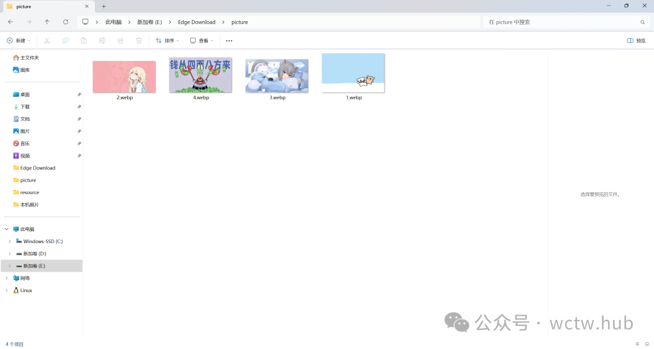654x349 pixels.
Task: Click the Delete (trash) icon in the toolbar
Action: click(139, 41)
